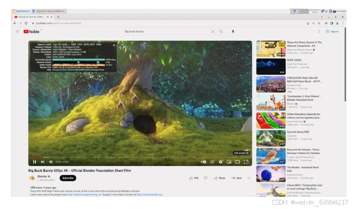Skip to the next video
The height and width of the screenshot is (209, 358).
(x=42, y=162)
